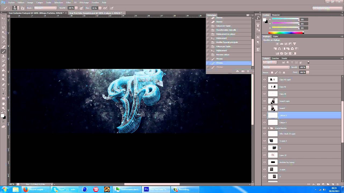
Task: Toggle visibility of the Calque 3 layer
Action: 264,115
